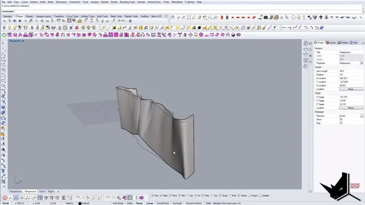Toggle the End osnap checkbox

click(153, 196)
